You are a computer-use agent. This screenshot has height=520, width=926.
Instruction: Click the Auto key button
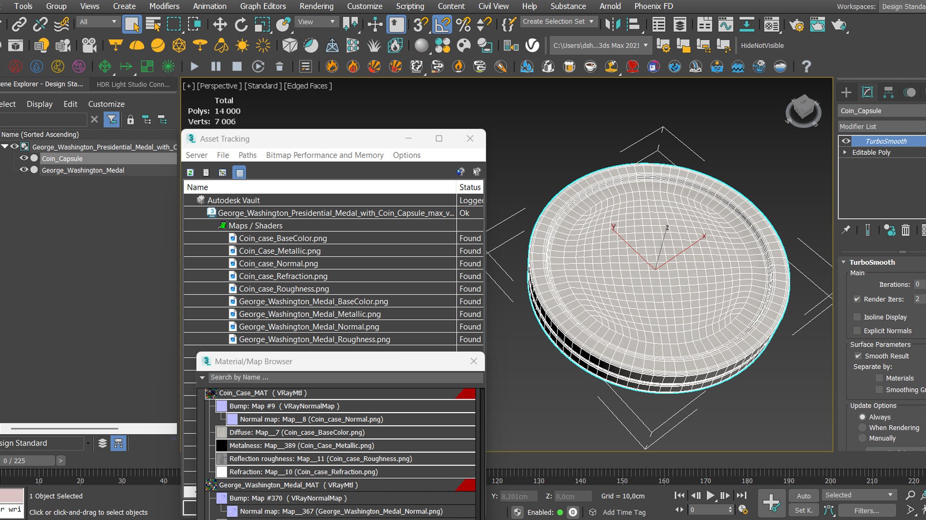803,495
